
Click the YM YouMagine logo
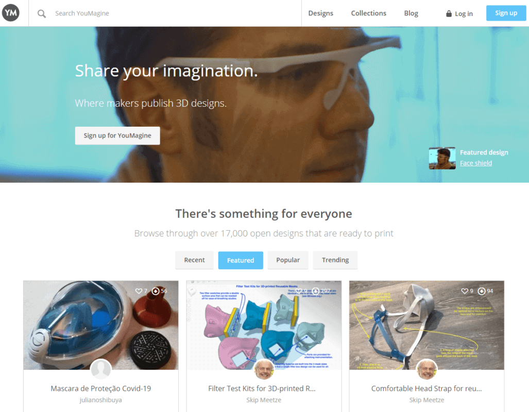point(11,13)
